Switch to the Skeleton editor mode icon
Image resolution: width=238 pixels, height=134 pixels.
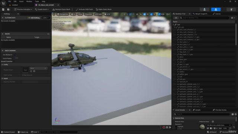[x=205, y=9]
